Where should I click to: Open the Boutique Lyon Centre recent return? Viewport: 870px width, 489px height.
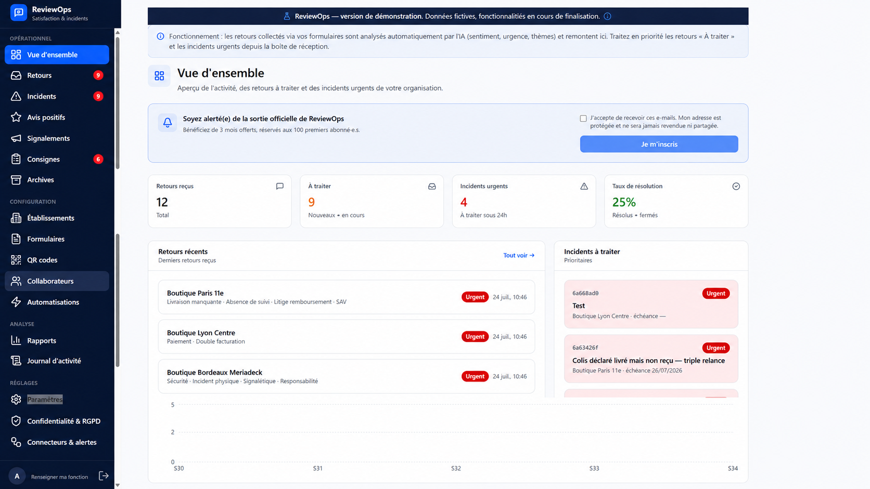pyautogui.click(x=347, y=337)
